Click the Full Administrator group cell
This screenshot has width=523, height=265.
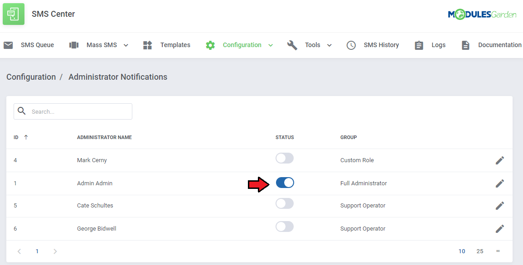pyautogui.click(x=363, y=183)
